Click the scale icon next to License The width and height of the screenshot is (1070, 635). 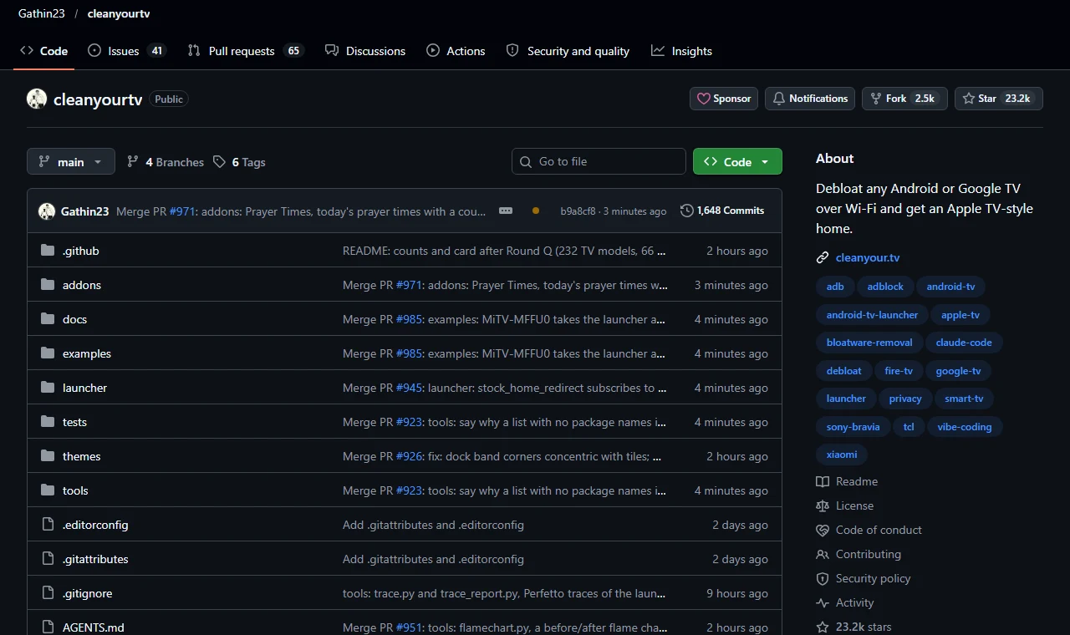823,505
